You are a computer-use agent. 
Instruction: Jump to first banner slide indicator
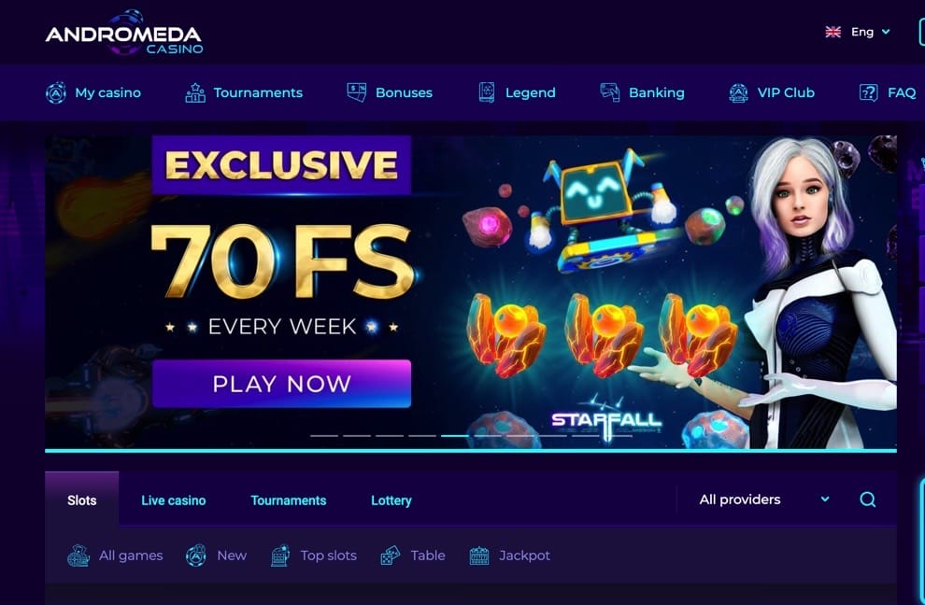point(324,436)
